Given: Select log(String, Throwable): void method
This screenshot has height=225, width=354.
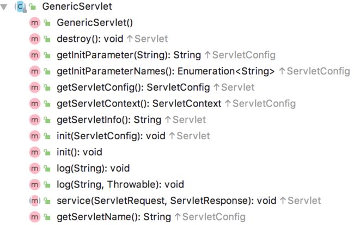Looking at the screenshot, I should (120, 185).
